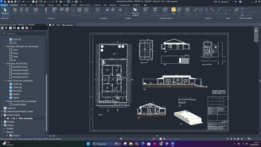Expand the Grupo 1 node
This screenshot has width=261, height=147.
(7, 136)
